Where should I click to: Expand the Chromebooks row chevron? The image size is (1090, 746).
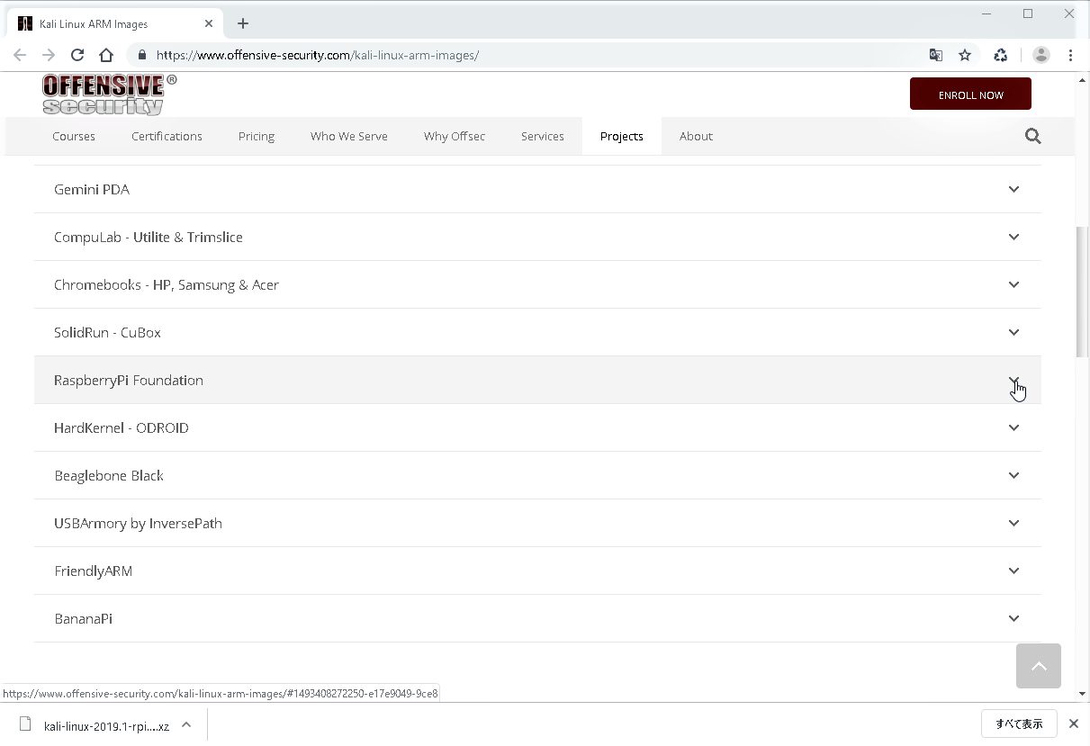tap(1013, 284)
